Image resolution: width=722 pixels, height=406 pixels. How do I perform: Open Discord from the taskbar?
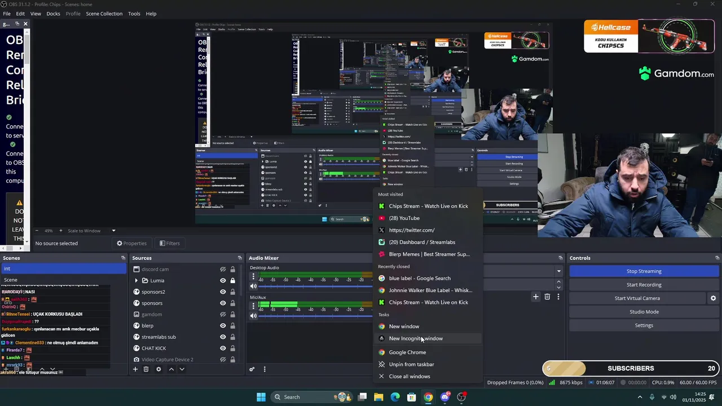(445, 397)
